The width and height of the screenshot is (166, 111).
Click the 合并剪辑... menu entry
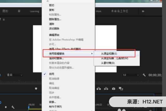coord(55,97)
